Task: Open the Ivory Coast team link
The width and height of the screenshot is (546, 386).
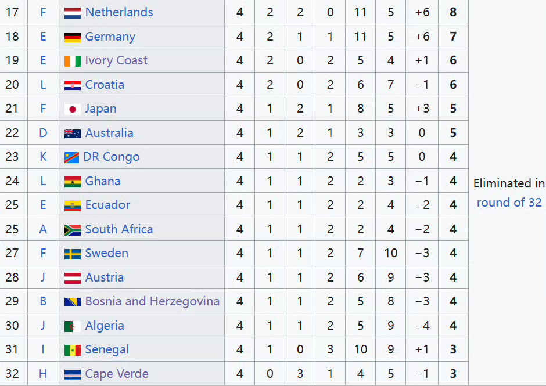Action: coord(116,60)
